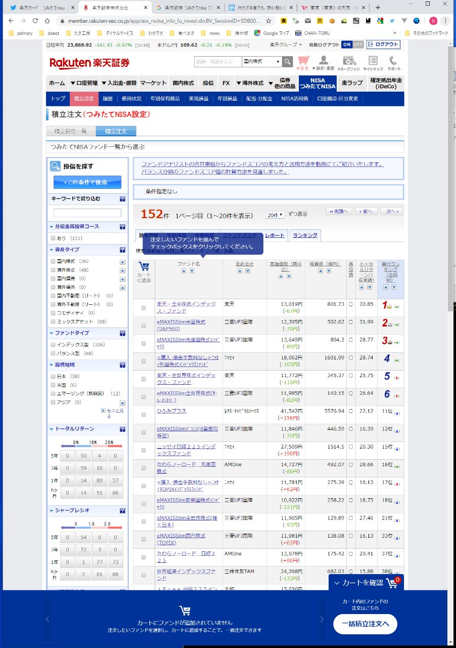Open the 注文 shopping cart icon in the header
The height and width of the screenshot is (648, 456).
click(x=303, y=63)
